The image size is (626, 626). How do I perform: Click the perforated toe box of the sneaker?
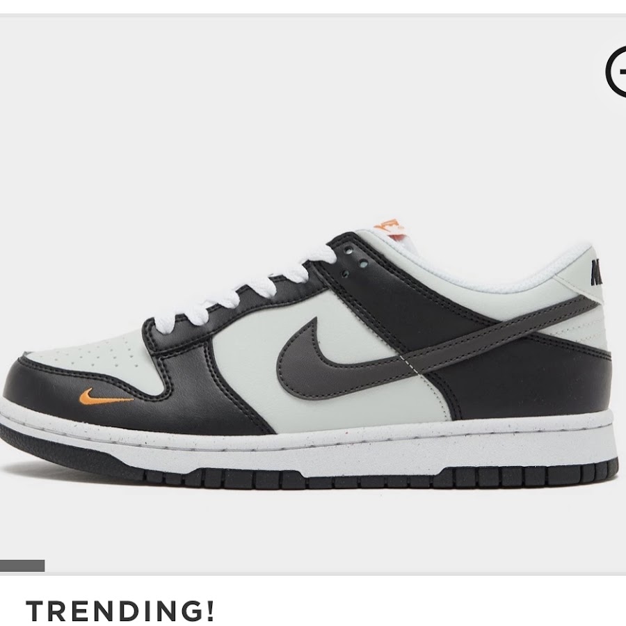[93, 355]
